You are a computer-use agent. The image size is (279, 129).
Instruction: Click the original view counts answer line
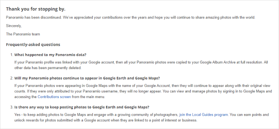point(142,86)
